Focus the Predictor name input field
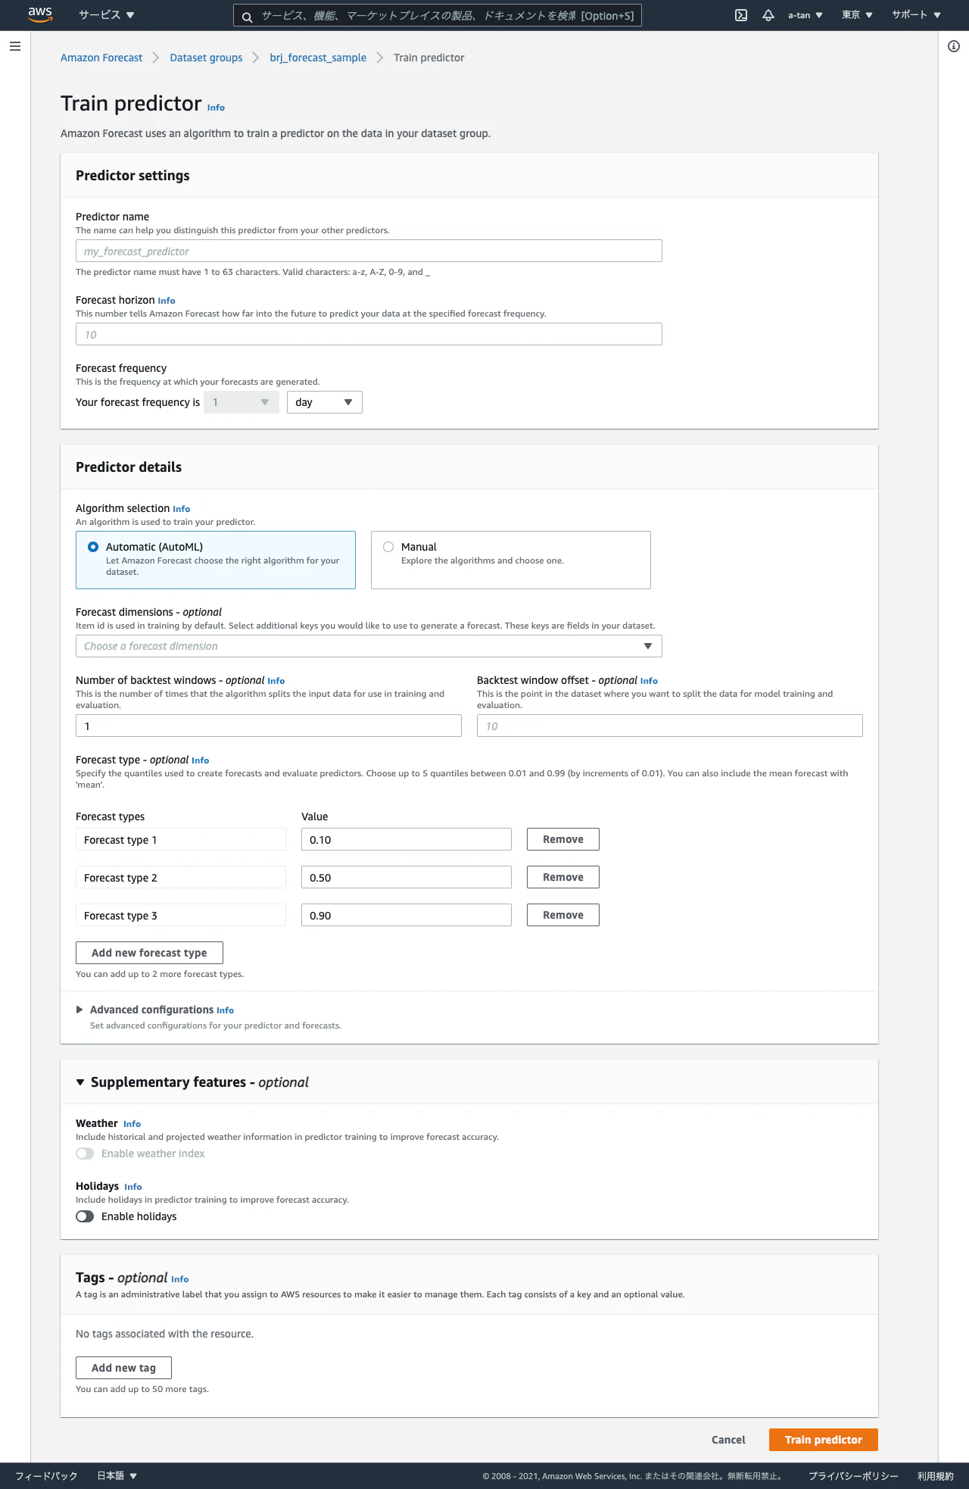Viewport: 969px width, 1489px height. (x=369, y=251)
